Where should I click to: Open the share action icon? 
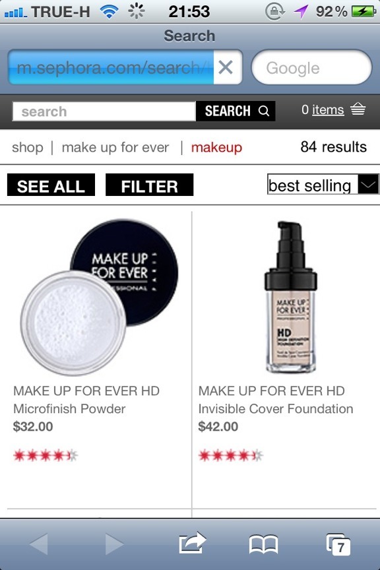[x=193, y=543]
